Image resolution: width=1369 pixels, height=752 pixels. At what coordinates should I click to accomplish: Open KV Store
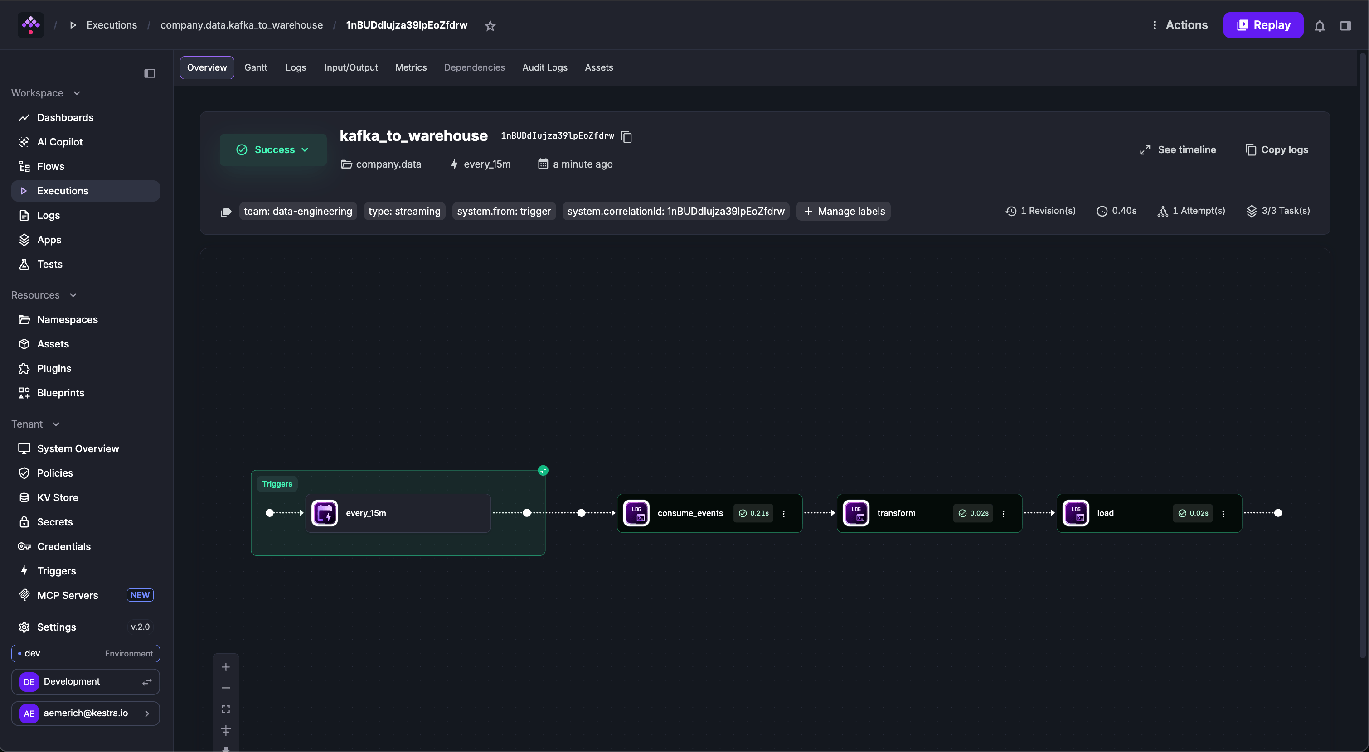coord(86,497)
